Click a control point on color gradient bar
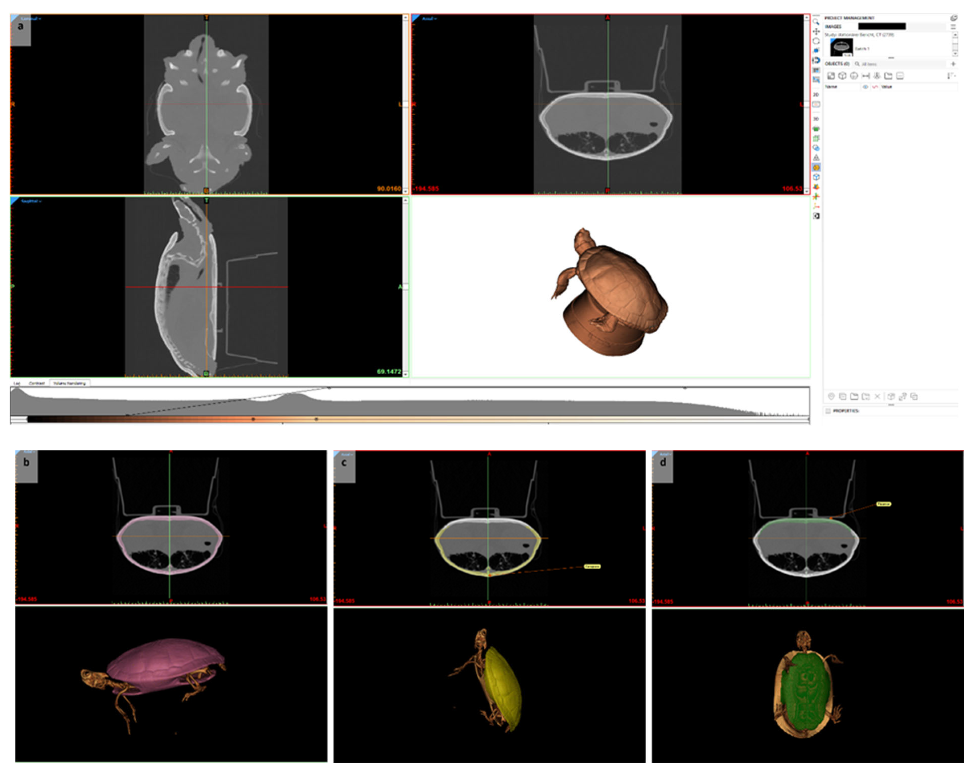The width and height of the screenshot is (972, 773). 253,419
